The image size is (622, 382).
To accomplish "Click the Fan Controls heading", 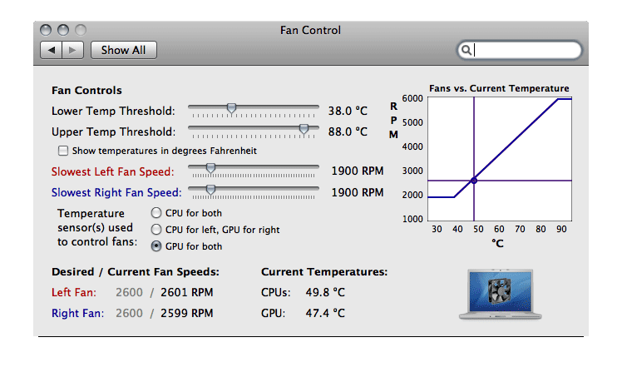I will pyautogui.click(x=86, y=90).
